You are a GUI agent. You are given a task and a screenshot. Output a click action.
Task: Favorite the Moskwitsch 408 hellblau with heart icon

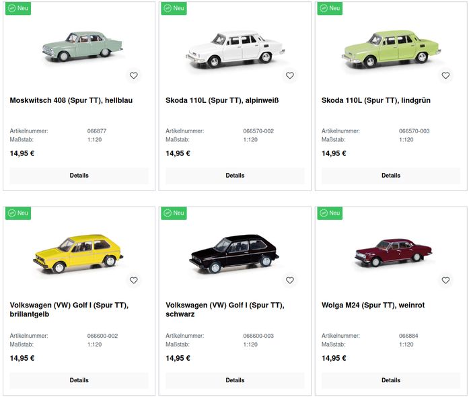tap(134, 75)
